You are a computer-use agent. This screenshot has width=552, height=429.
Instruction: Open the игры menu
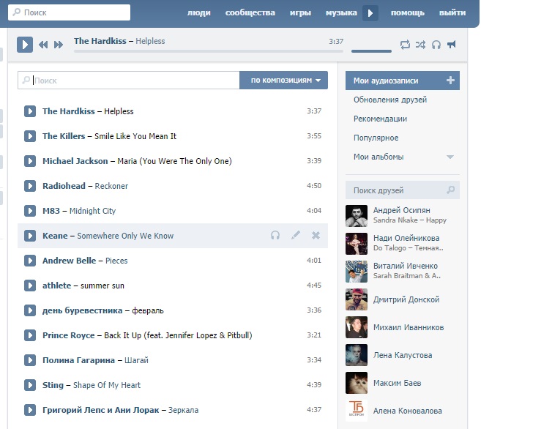[300, 12]
